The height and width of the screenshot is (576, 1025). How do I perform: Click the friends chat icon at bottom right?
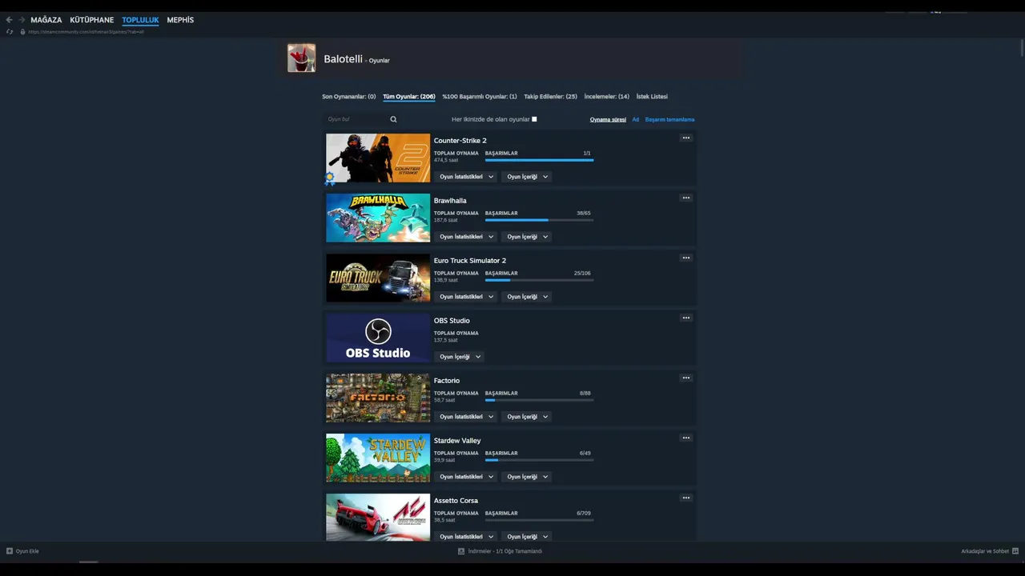tap(1015, 551)
